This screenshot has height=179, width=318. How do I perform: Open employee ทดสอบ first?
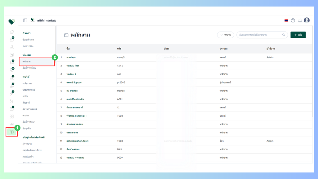(x=73, y=66)
